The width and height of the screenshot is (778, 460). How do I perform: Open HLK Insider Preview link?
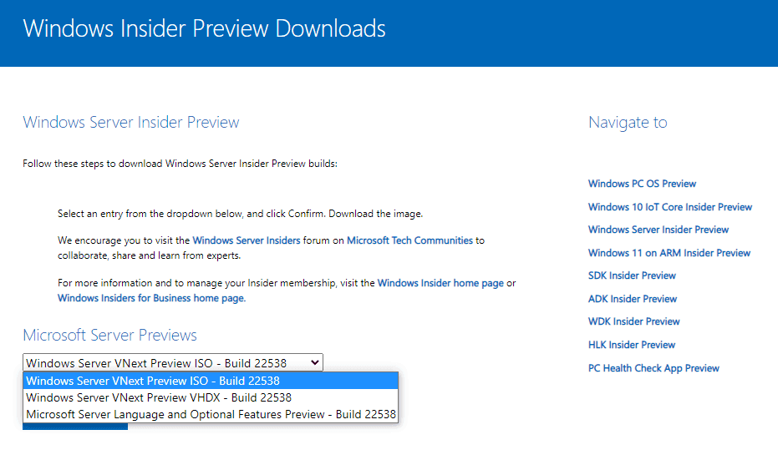pyautogui.click(x=632, y=345)
